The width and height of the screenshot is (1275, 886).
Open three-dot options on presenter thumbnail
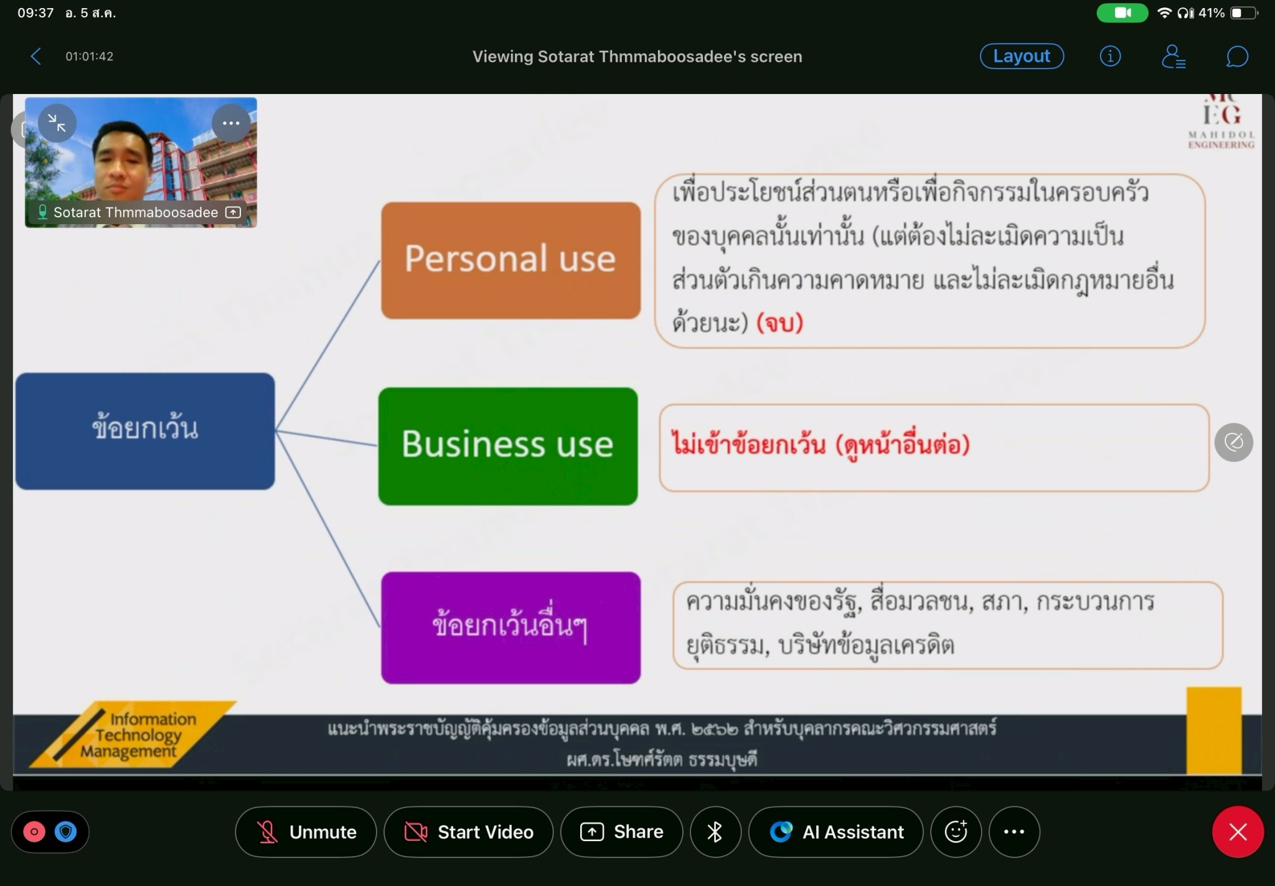click(x=231, y=123)
